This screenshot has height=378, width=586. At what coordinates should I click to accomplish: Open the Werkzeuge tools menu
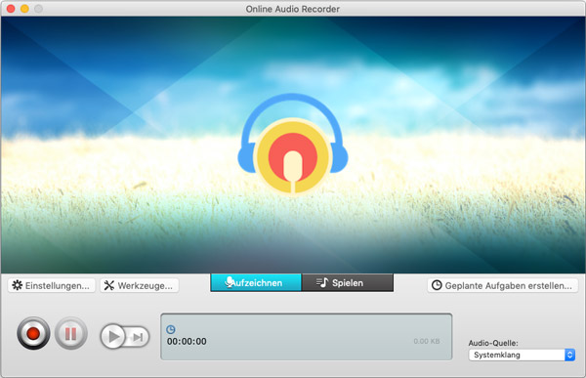(x=140, y=285)
